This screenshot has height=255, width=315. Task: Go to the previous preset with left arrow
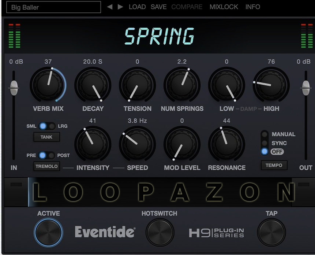[110, 7]
